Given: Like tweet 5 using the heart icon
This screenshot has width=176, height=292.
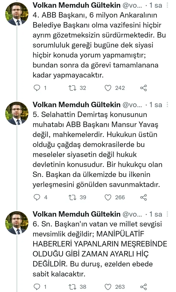Looking at the screenshot, I should (108, 197).
